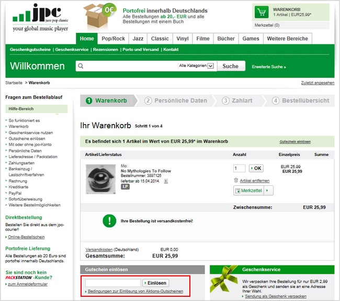
Task: Go to Startseite breadcrumb
Action: (x=14, y=83)
